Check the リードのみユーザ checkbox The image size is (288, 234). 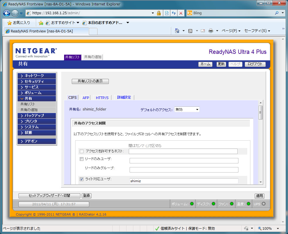point(81,159)
